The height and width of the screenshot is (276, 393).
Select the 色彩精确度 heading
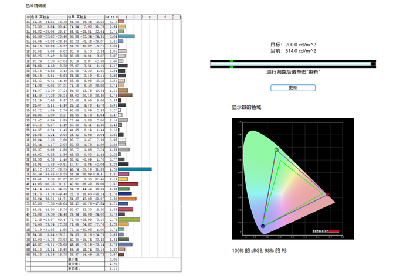coord(36,5)
